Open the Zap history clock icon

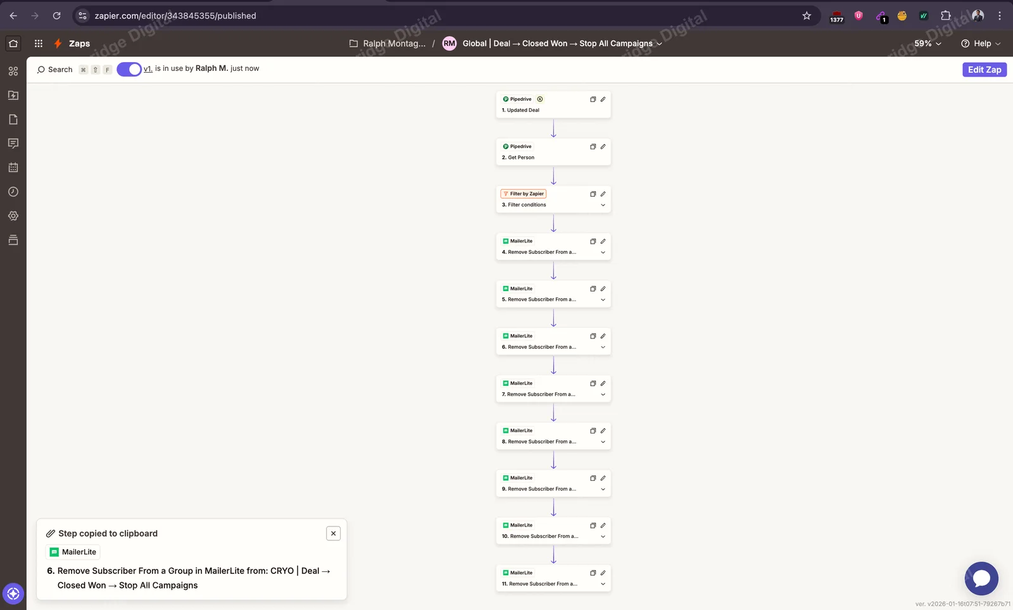point(13,192)
